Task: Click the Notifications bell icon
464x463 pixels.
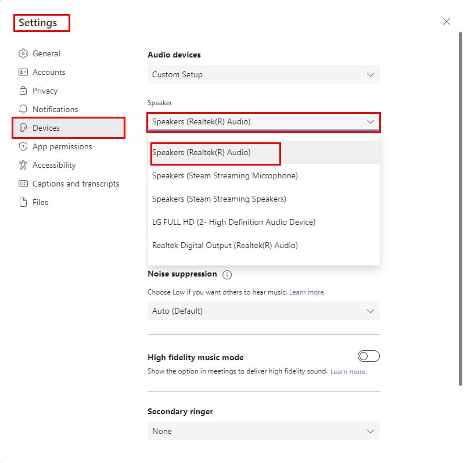Action: 23,109
